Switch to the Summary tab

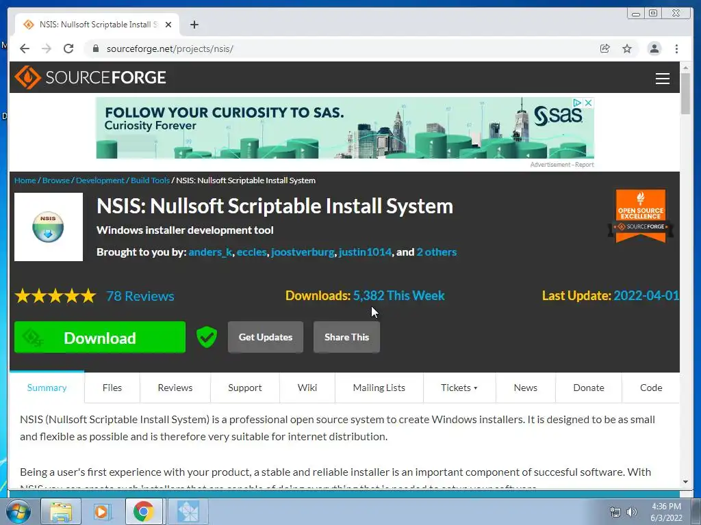[47, 388]
